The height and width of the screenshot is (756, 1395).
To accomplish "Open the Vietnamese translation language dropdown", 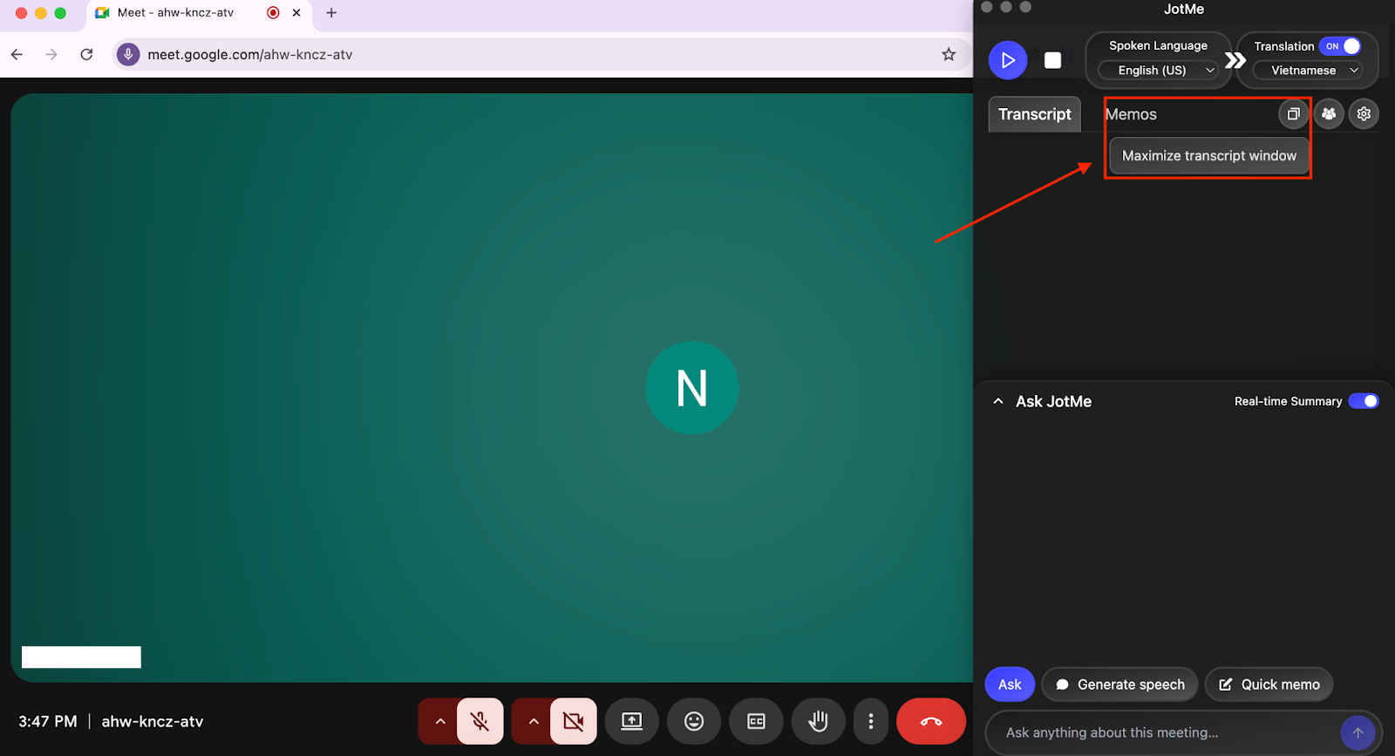I will 1307,71.
